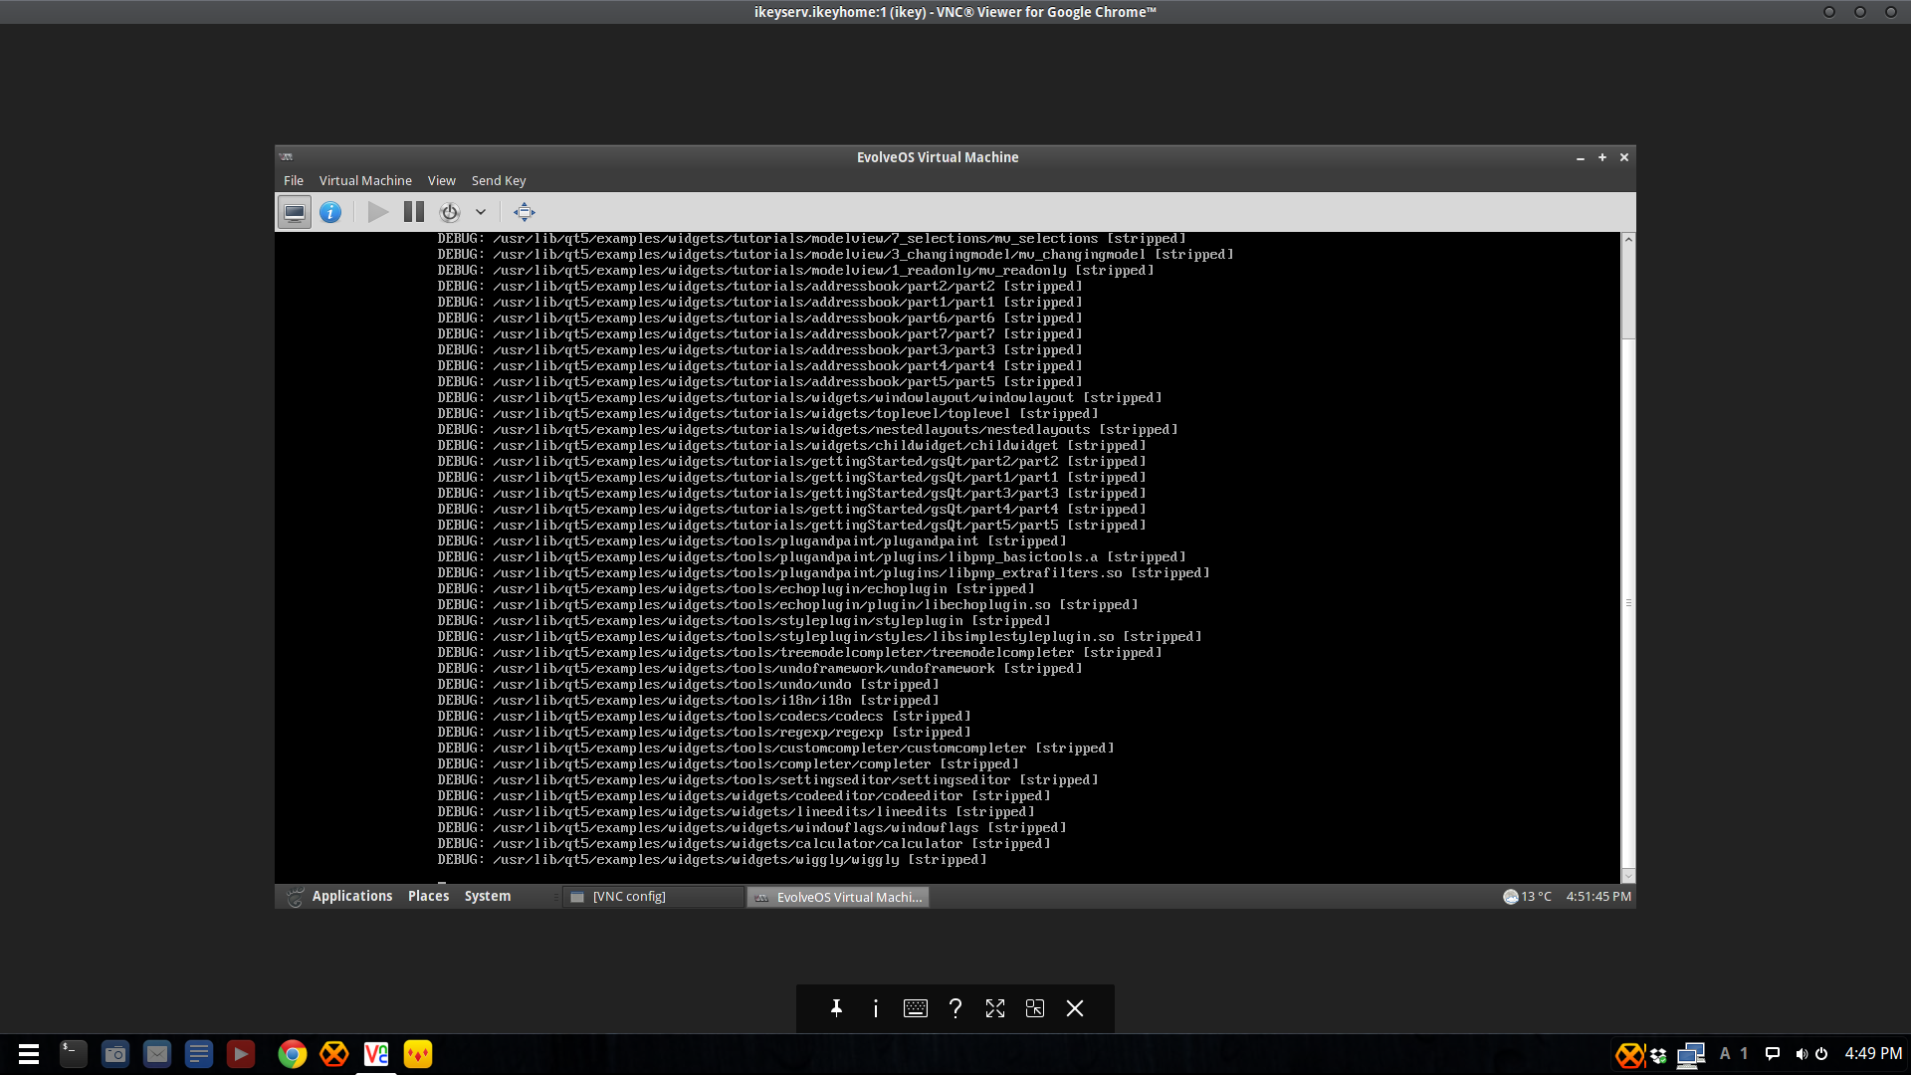
Task: Show VNC connection information icon
Action: click(x=876, y=1008)
